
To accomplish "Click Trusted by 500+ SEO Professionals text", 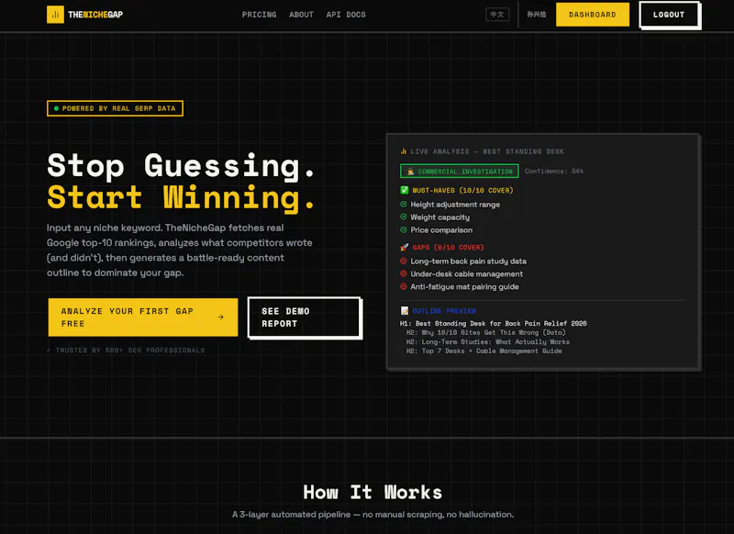I will 126,350.
